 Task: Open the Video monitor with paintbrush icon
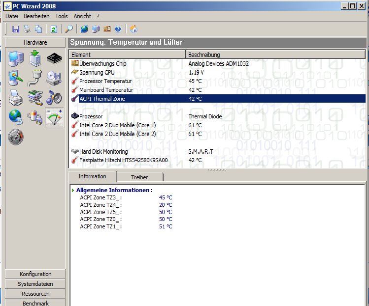click(x=16, y=78)
